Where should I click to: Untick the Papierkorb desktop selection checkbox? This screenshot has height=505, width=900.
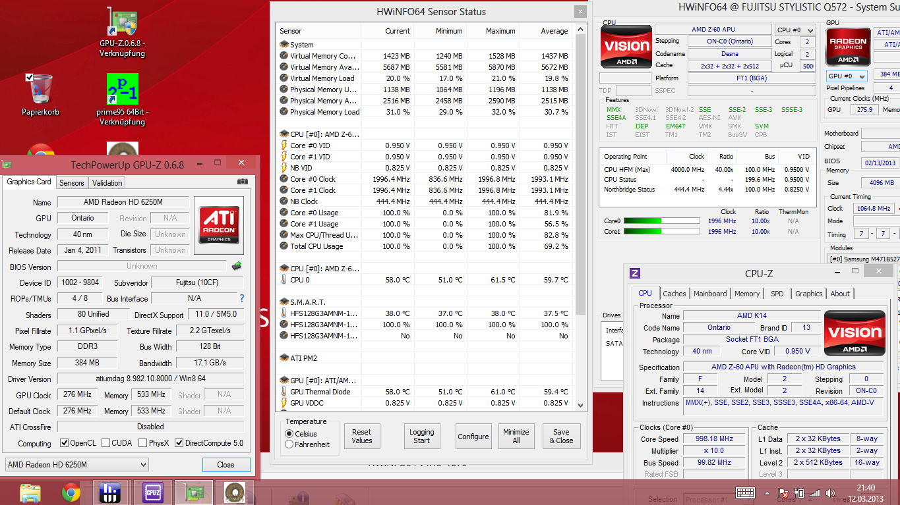tap(29, 78)
